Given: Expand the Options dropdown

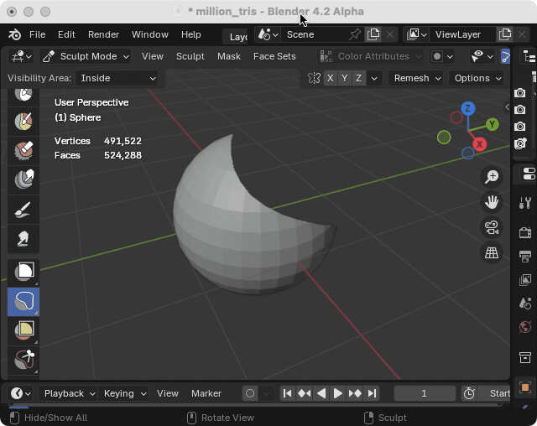Looking at the screenshot, I should [x=477, y=78].
